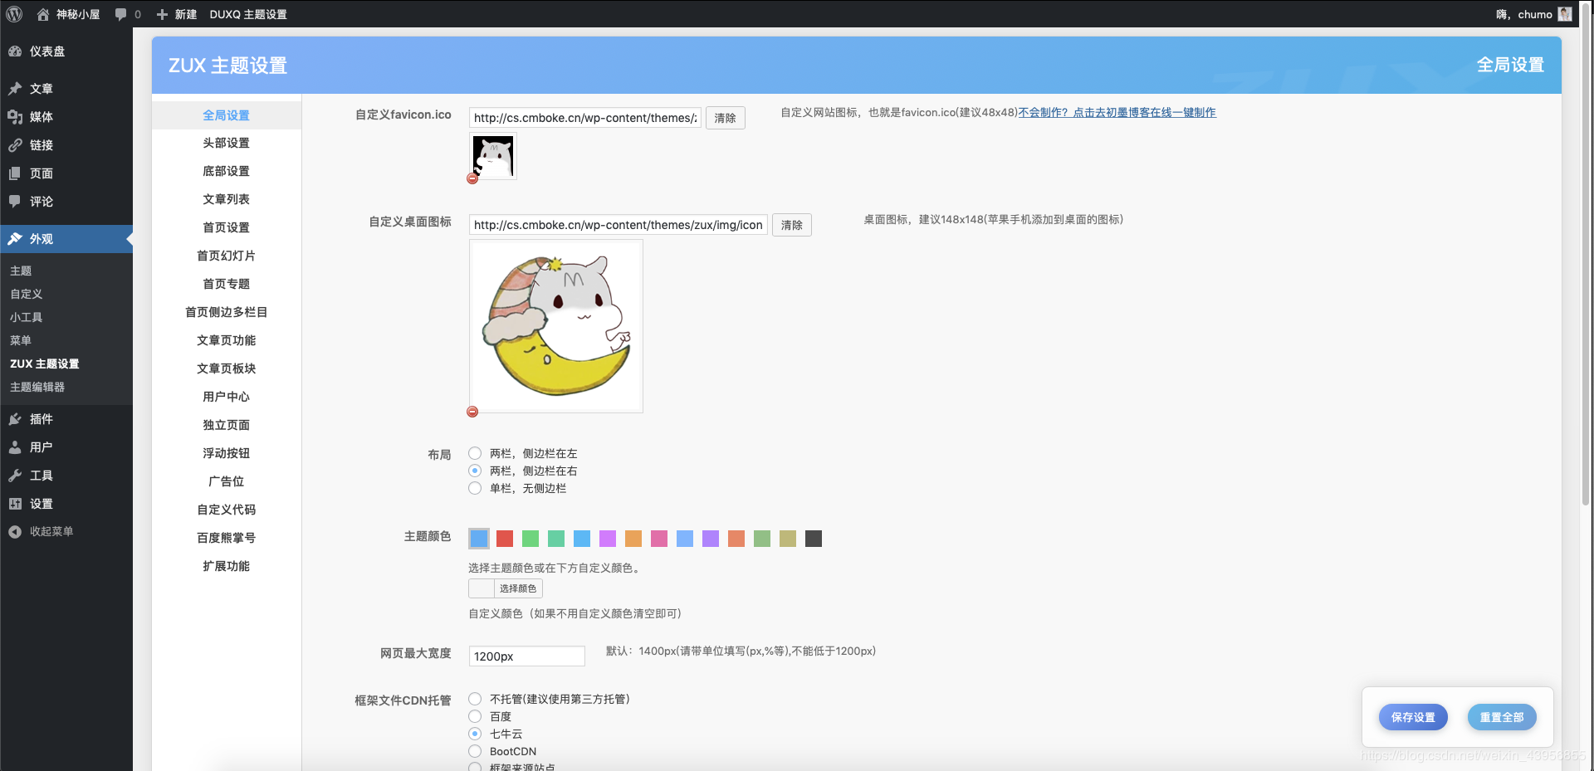
Task: Choose CDN option 七牛云
Action: (x=475, y=734)
